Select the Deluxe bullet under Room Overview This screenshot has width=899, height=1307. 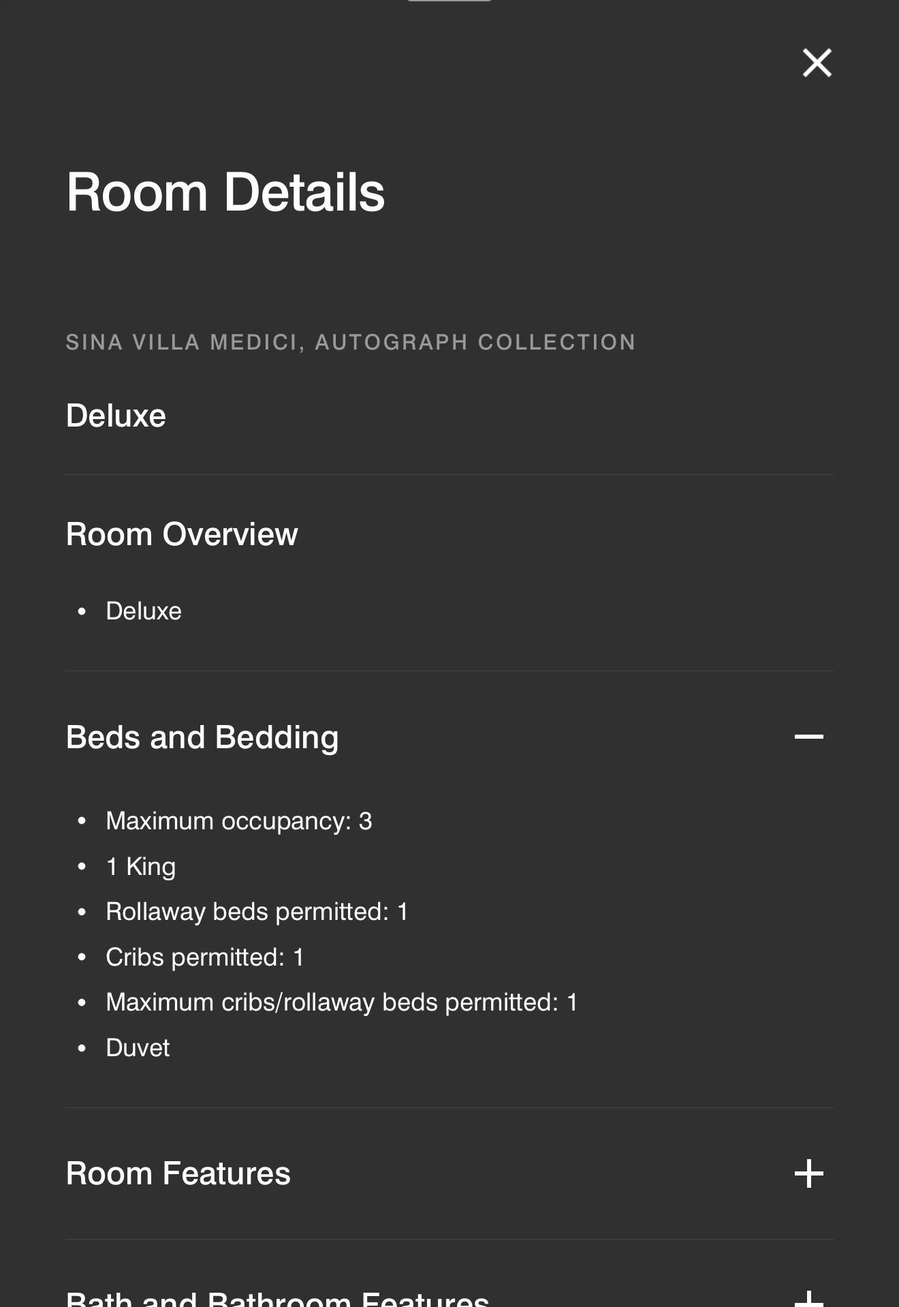(144, 611)
